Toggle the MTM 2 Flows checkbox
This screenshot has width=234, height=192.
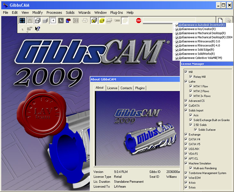(x=191, y=91)
